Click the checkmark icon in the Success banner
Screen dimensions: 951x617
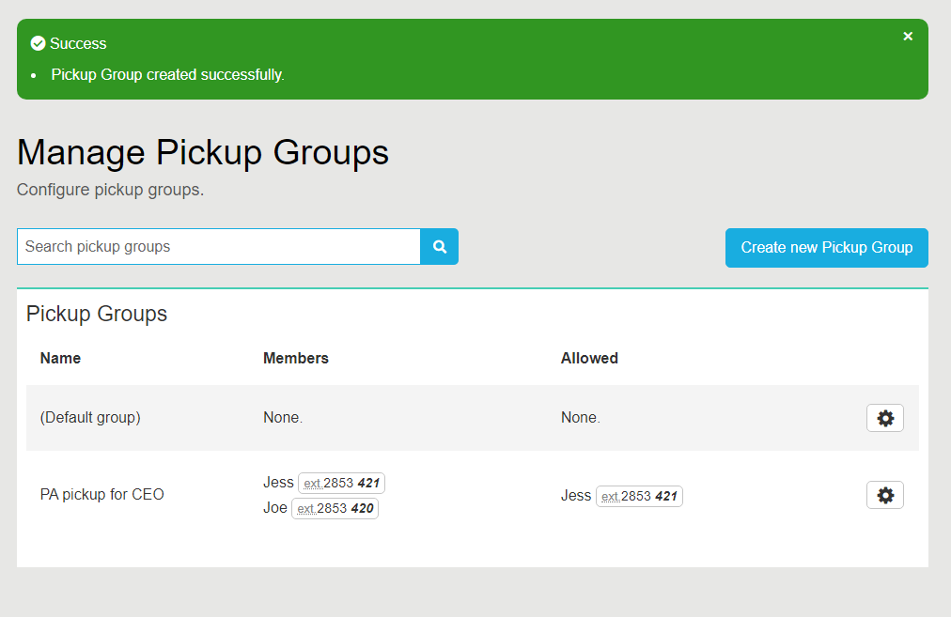tap(38, 42)
